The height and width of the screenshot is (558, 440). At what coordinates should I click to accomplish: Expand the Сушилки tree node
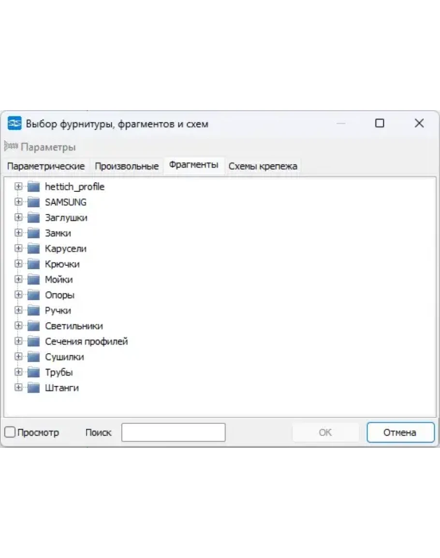pyautogui.click(x=18, y=357)
